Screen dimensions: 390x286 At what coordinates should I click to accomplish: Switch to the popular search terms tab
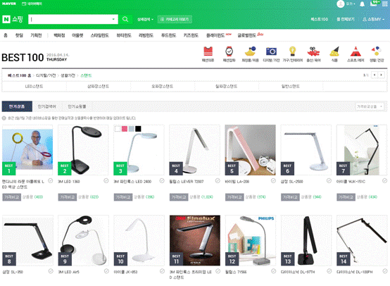point(46,106)
